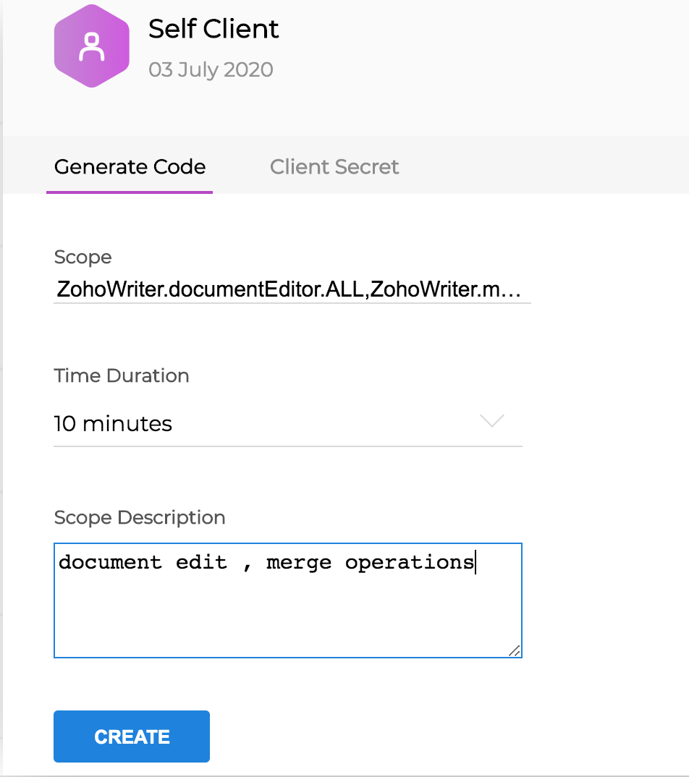Screen dimensions: 689x777
Task: Focus the Scope Description text area
Action: pos(287,608)
